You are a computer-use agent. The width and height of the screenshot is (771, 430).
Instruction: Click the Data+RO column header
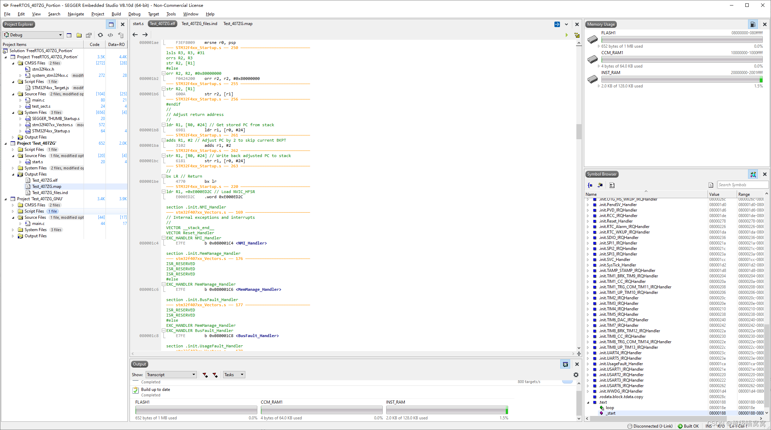pos(117,45)
